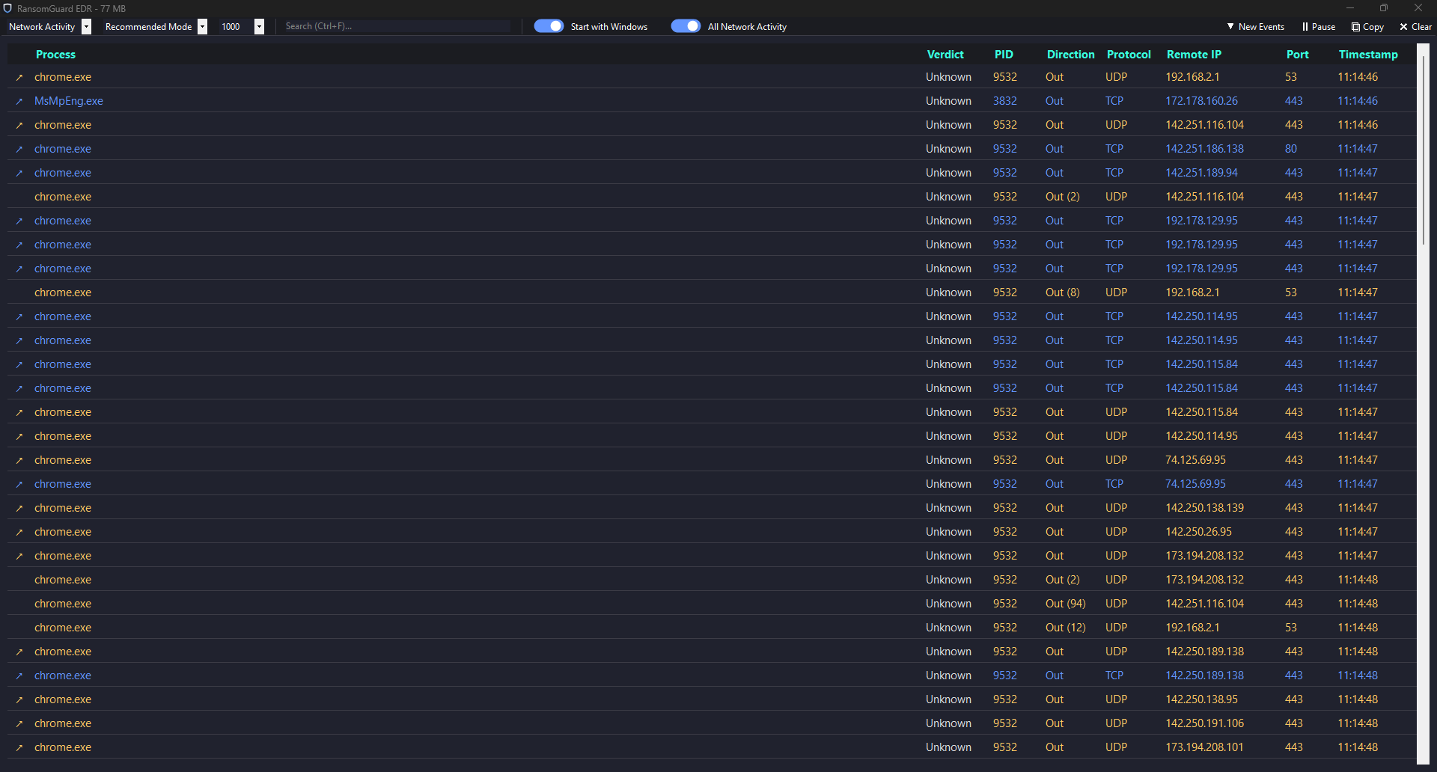This screenshot has width=1437, height=772.
Task: Click the Search (Ctrl+F) input field
Action: 397,26
